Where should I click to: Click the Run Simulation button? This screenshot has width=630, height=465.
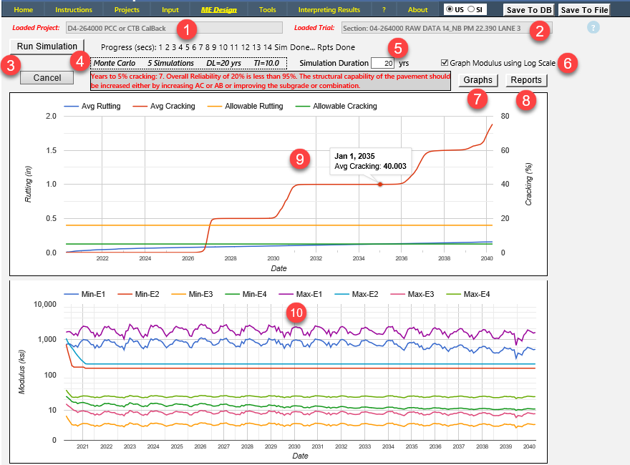(47, 47)
